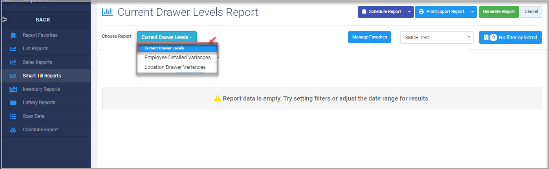
Task: Click the Scan Data list icon
Action: [13, 116]
